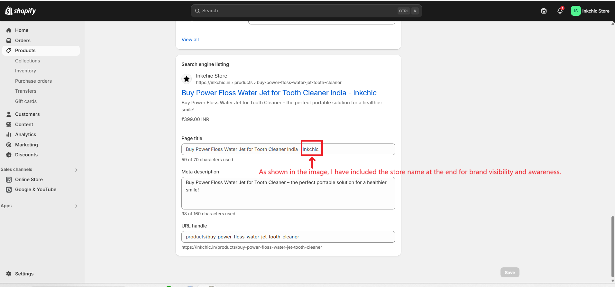Click the Marketing target icon
The image size is (615, 287).
[x=9, y=145]
